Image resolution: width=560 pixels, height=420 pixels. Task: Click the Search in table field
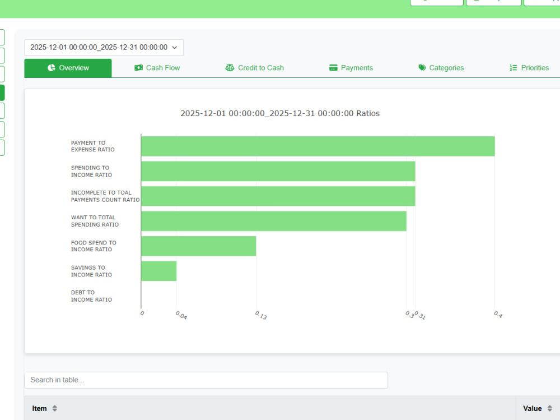(206, 380)
